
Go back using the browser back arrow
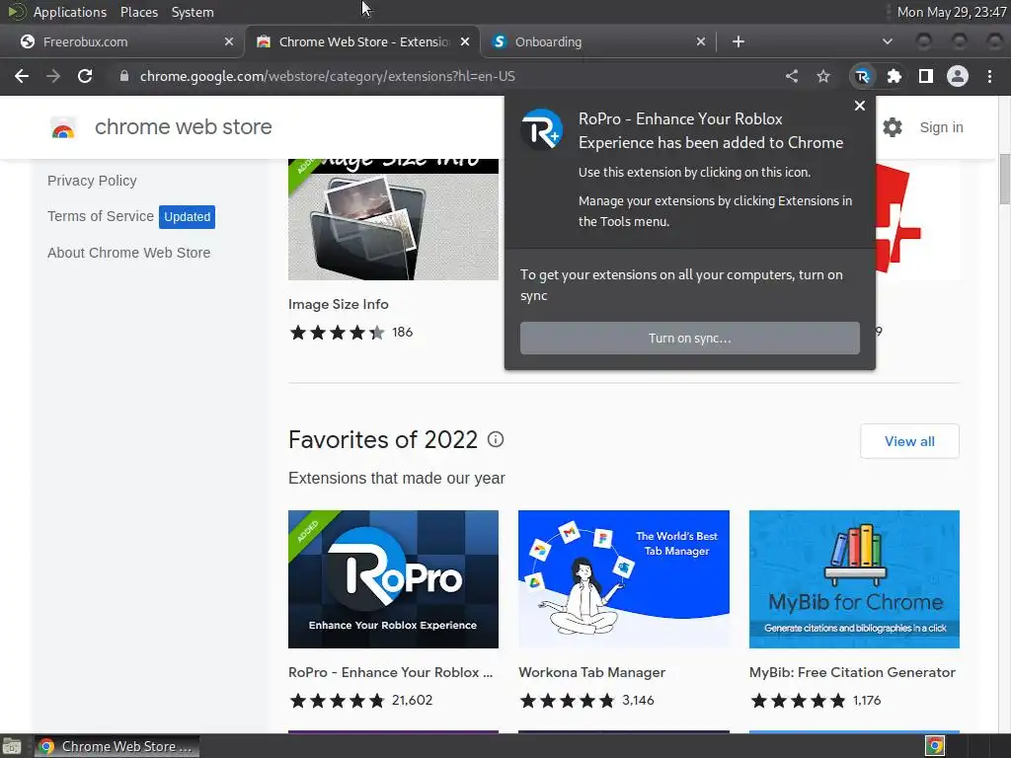click(x=22, y=76)
